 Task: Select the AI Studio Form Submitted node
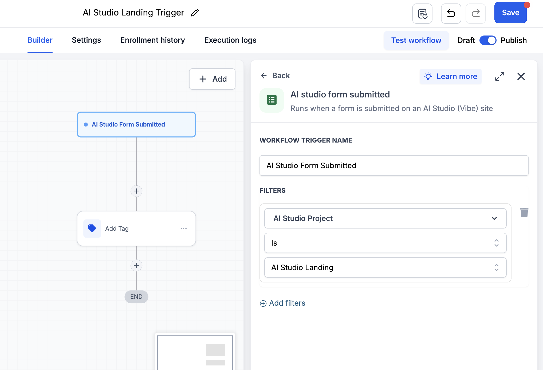[x=136, y=124]
